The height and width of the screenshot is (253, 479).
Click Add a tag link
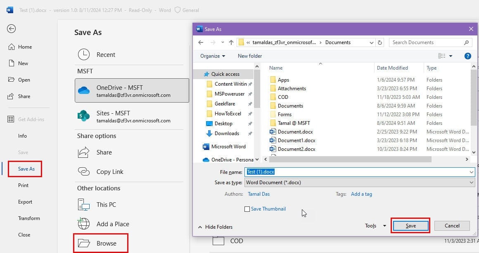361,194
